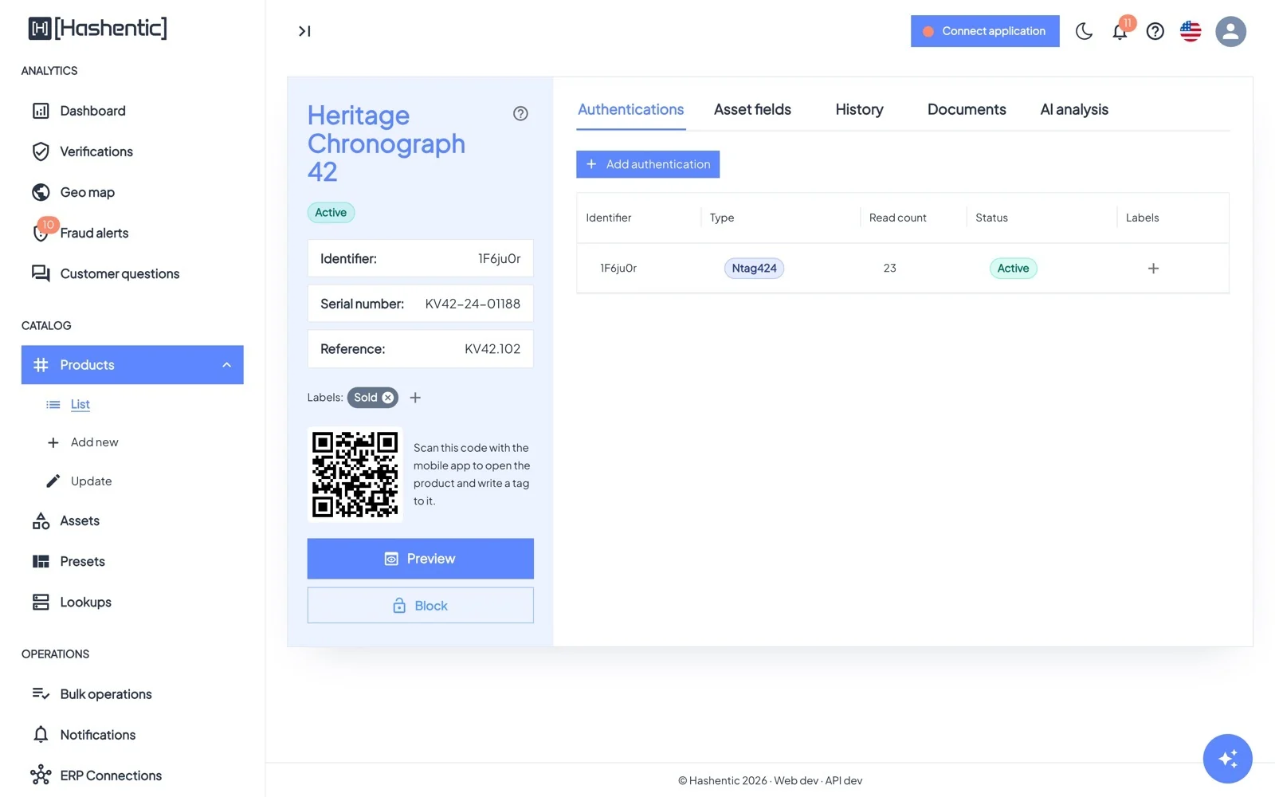
Task: Open the AI assistant sparkle button
Action: pos(1227,759)
